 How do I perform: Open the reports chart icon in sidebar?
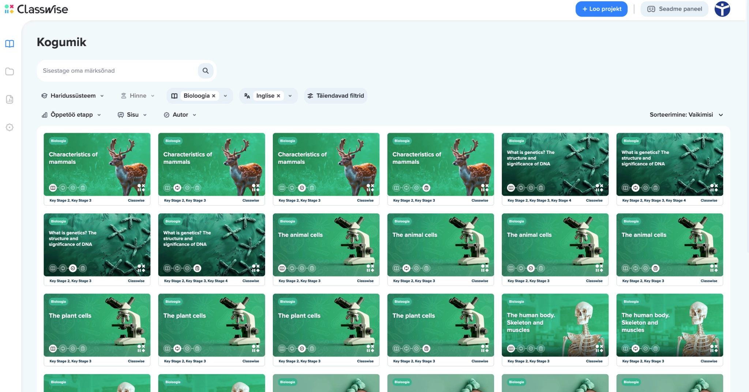tap(10, 99)
